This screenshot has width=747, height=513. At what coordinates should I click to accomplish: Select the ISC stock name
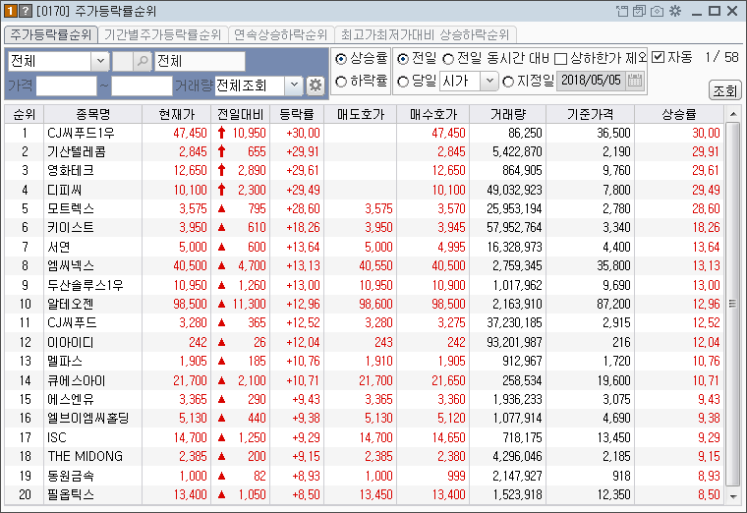(x=57, y=437)
